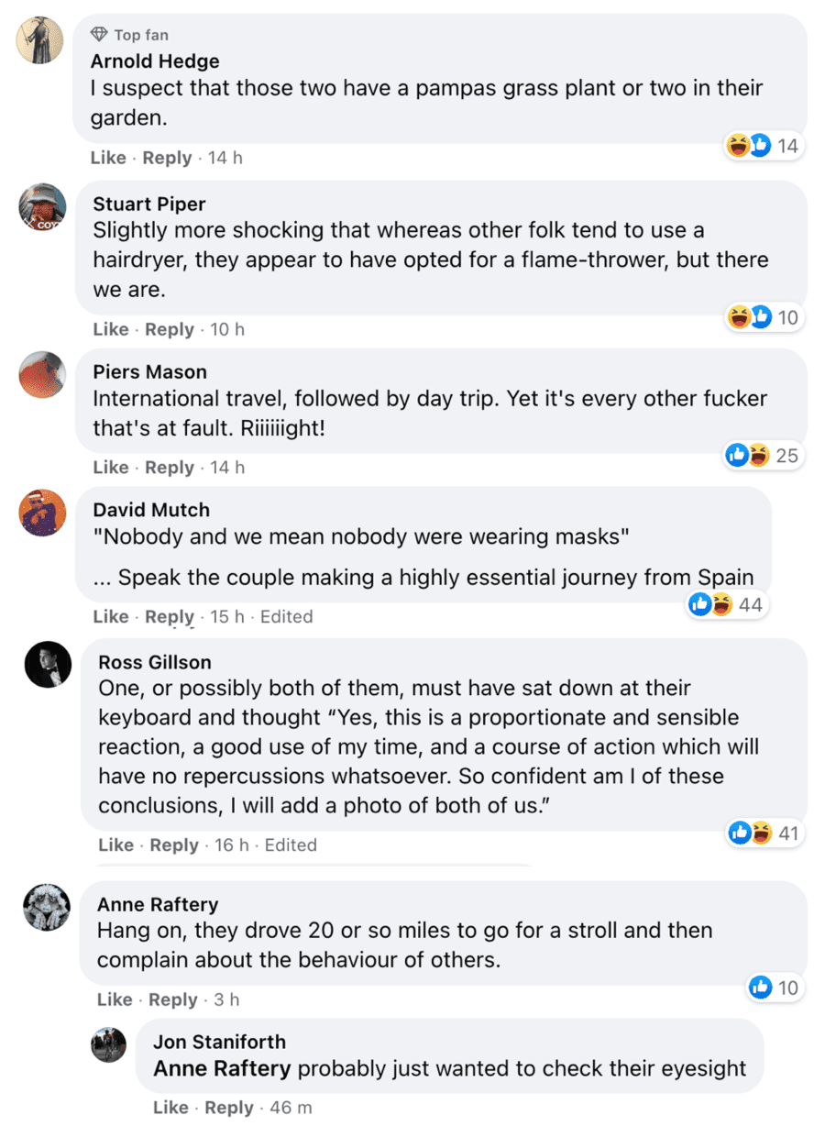
Task: Open Anne Raftery's avatar image
Action: click(x=48, y=907)
